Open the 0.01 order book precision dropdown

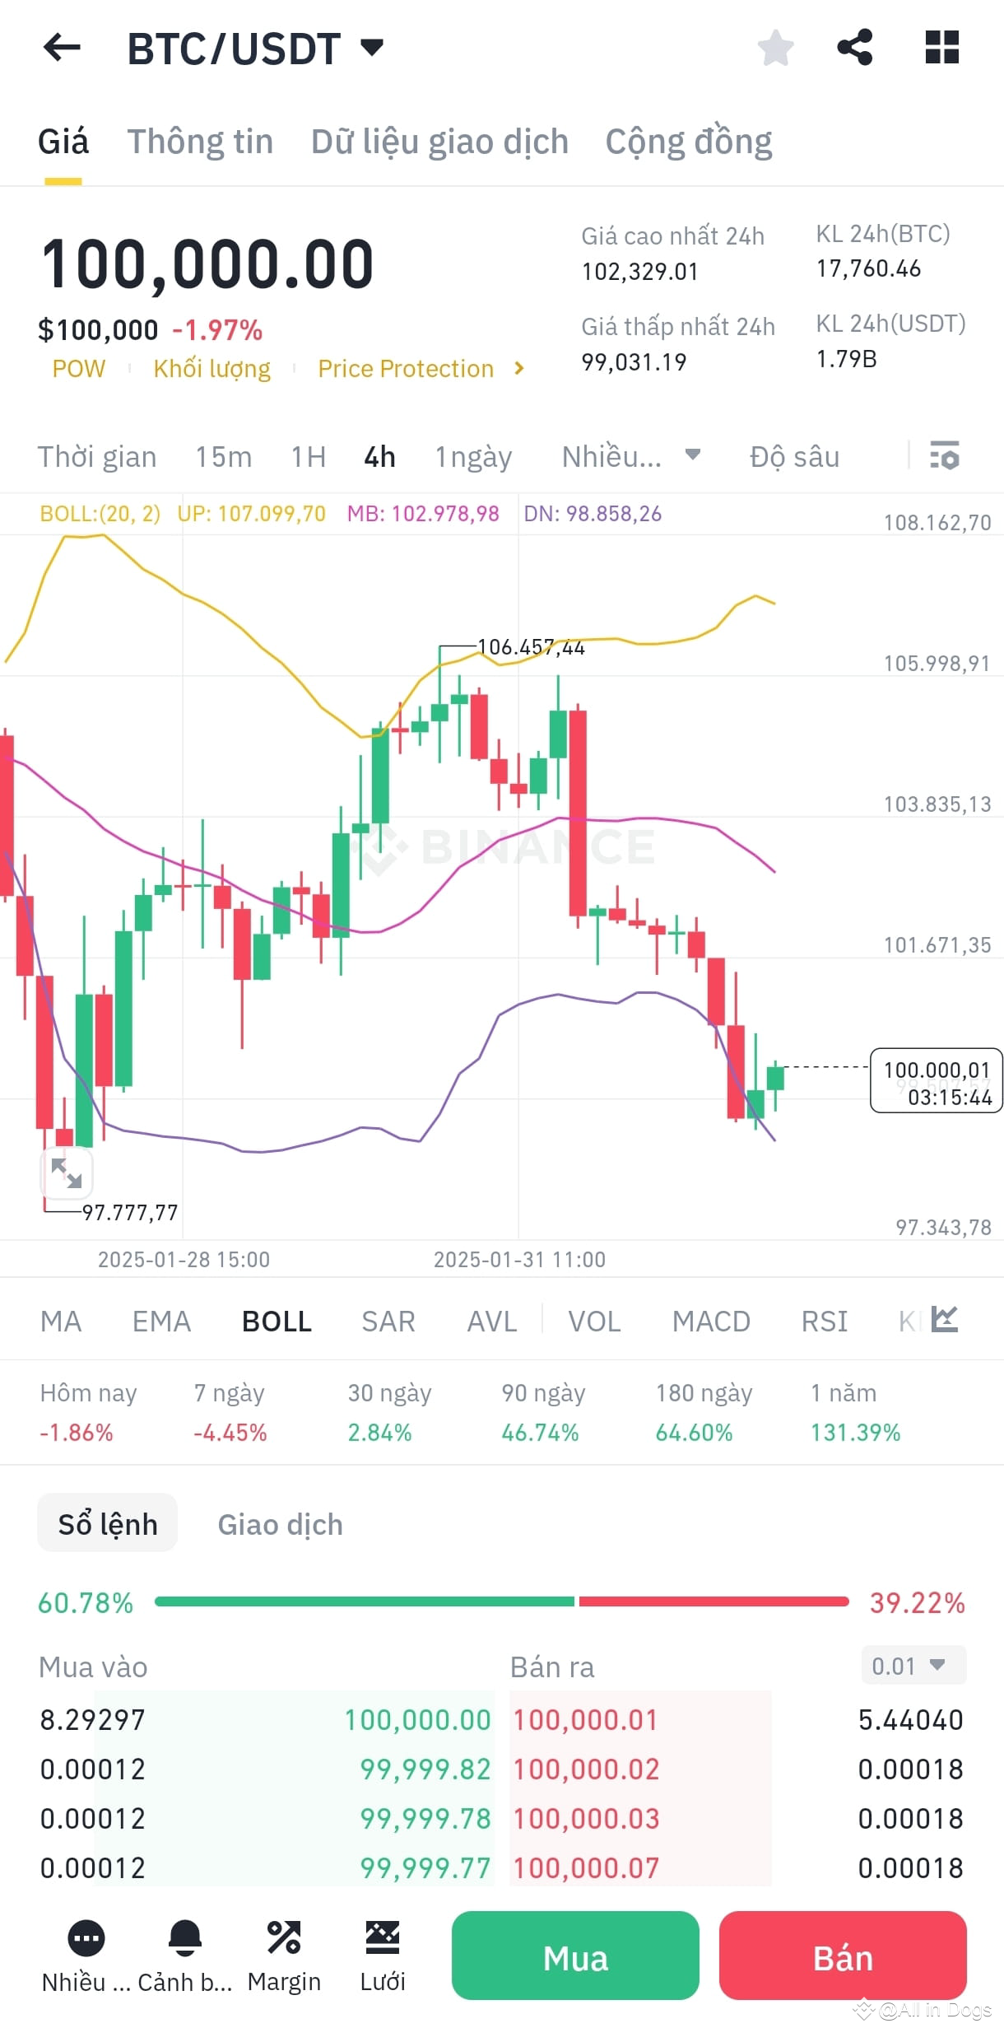pos(912,1666)
